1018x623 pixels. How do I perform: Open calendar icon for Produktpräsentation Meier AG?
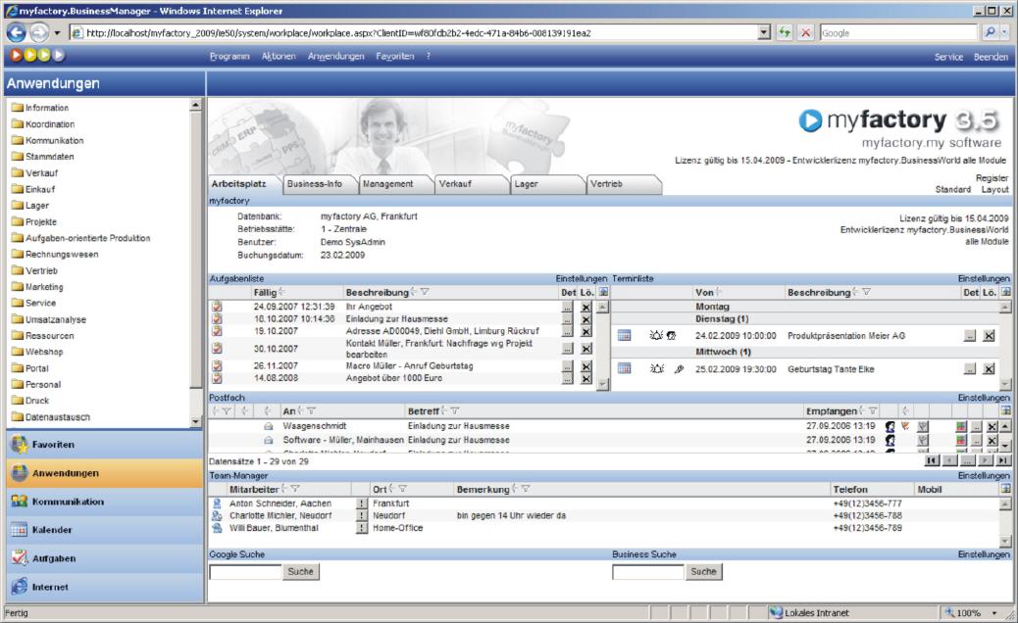pyautogui.click(x=624, y=336)
